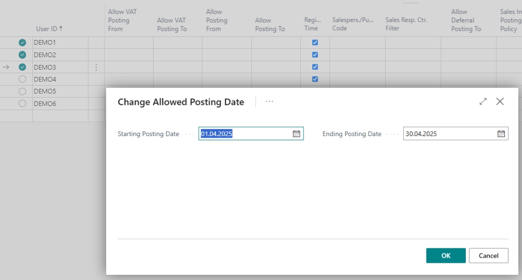Click OK to confirm posting dates
Image resolution: width=522 pixels, height=280 pixels.
click(446, 256)
